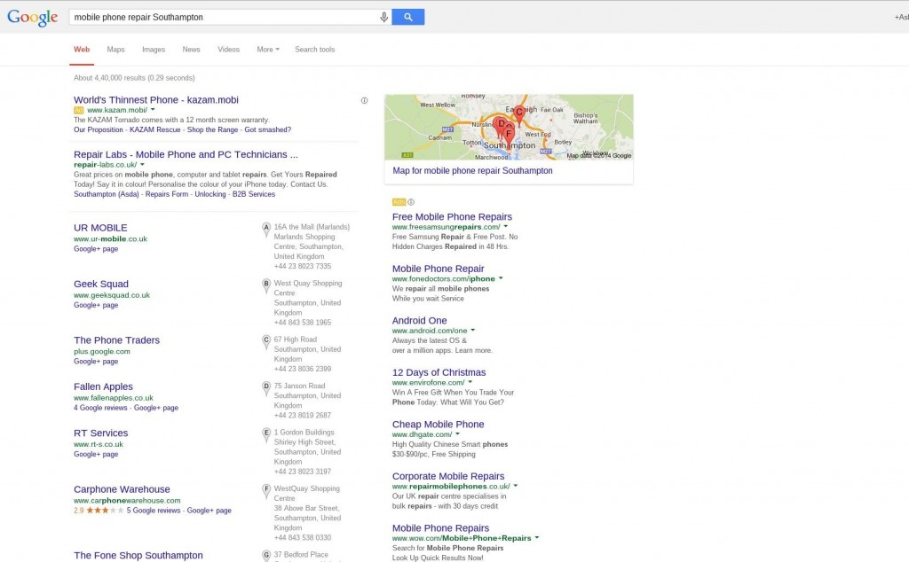Switch to the Maps tab
The image size is (909, 562).
[x=116, y=50]
